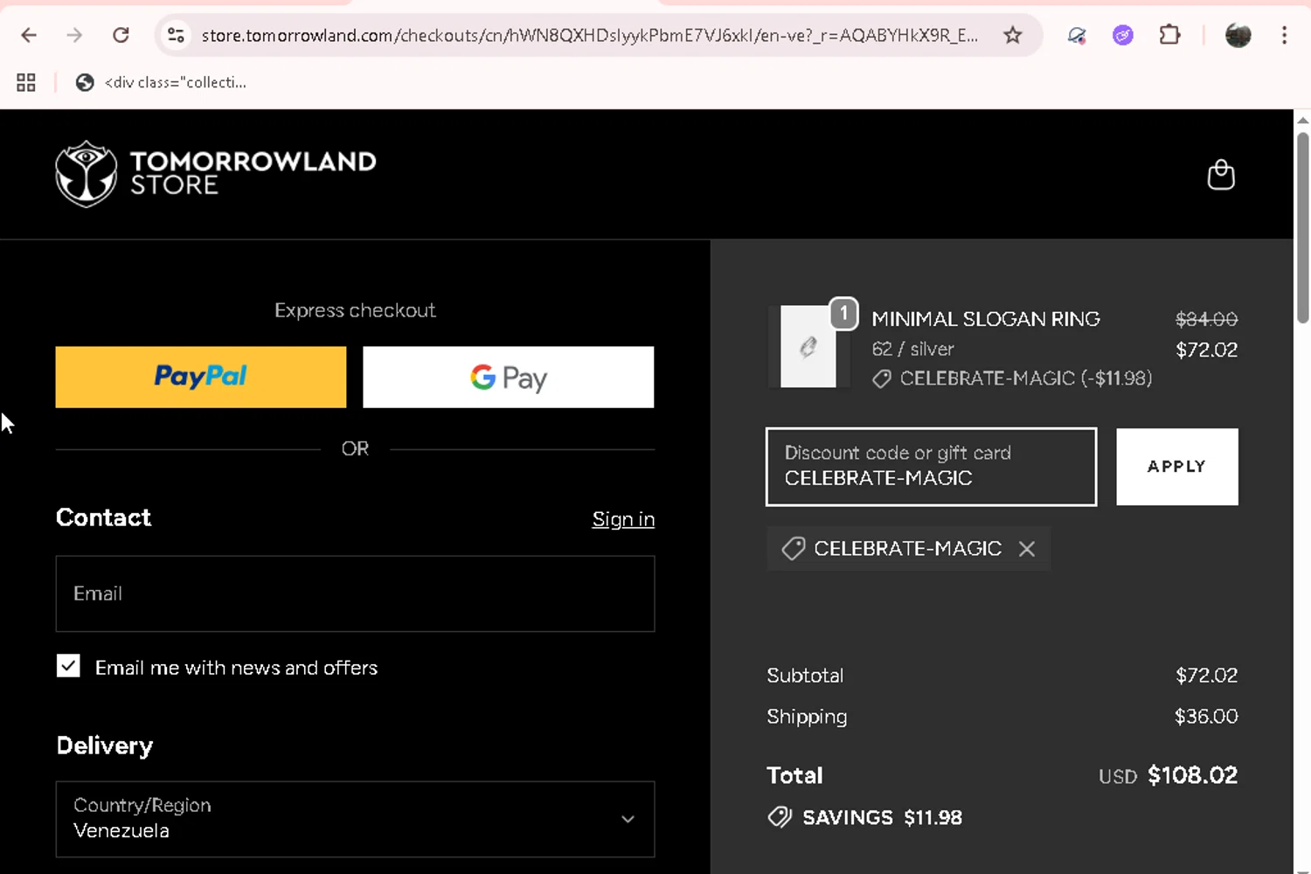The height and width of the screenshot is (874, 1311).
Task: Open the shopping bag cart icon
Action: (x=1221, y=175)
